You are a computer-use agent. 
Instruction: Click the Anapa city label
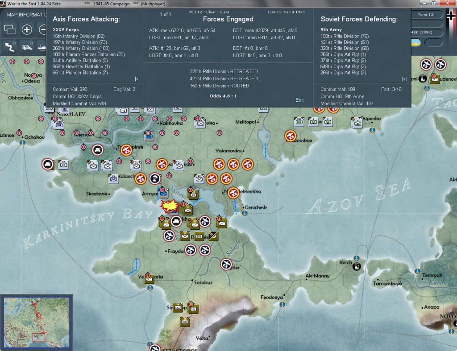(x=432, y=307)
